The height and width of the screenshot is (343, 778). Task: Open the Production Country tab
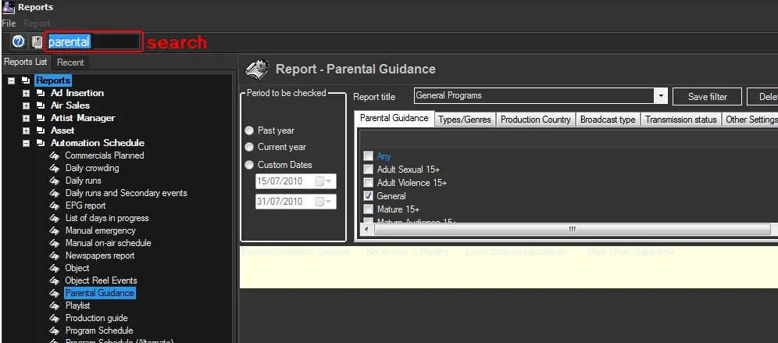point(535,120)
